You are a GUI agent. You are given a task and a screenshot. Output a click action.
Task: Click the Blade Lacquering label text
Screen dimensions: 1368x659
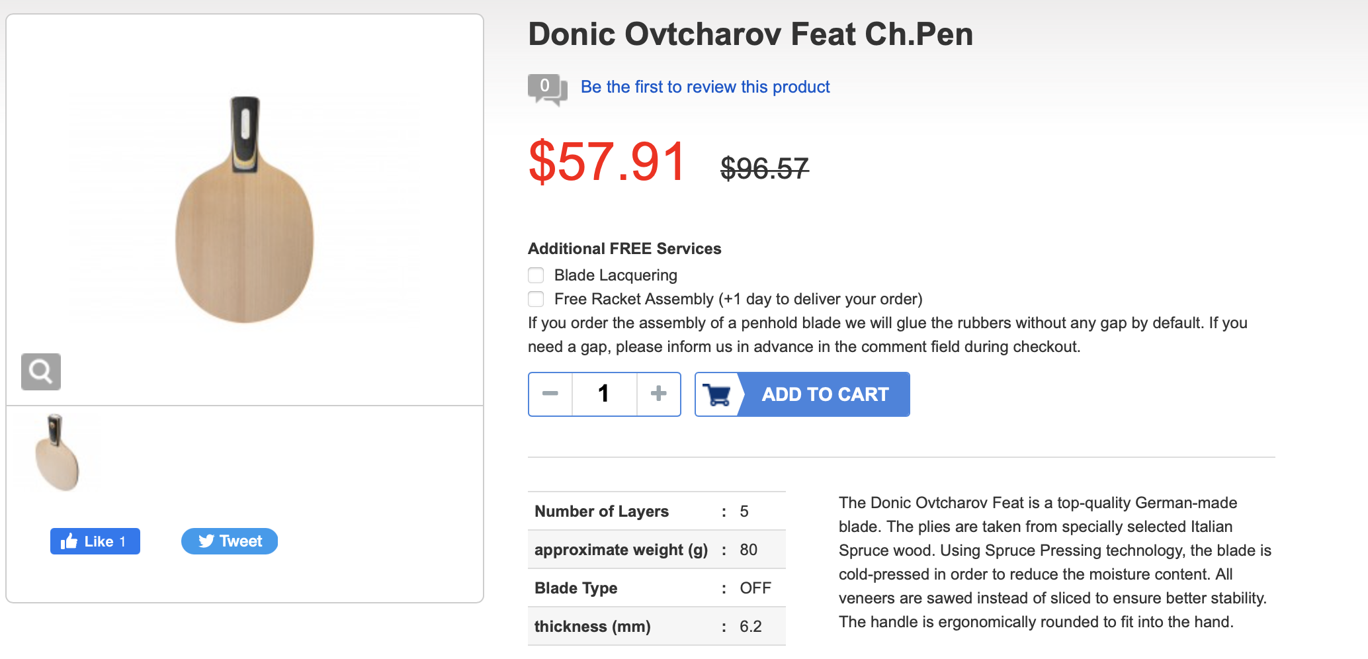(x=616, y=275)
